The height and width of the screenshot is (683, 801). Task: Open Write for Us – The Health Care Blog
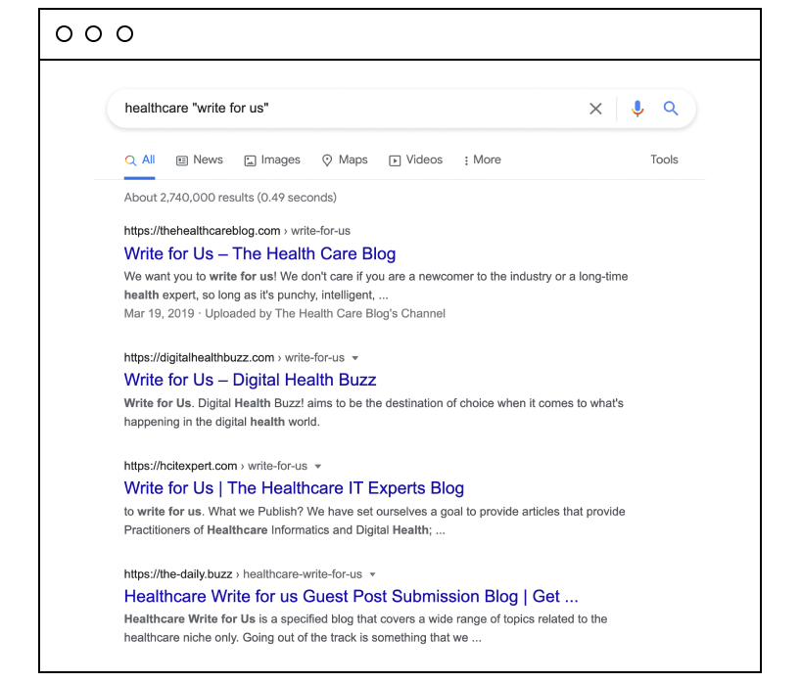point(260,253)
